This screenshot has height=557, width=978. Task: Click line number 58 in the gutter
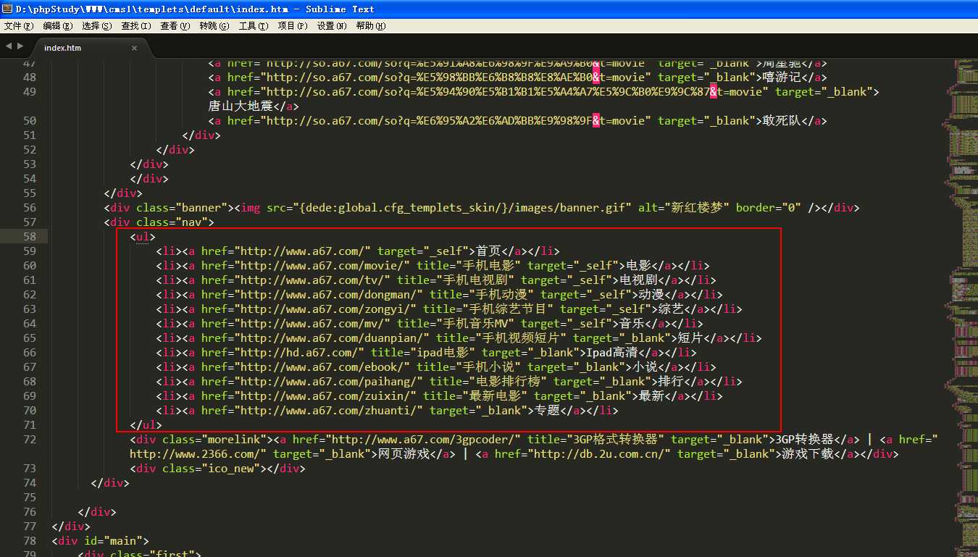click(x=29, y=237)
